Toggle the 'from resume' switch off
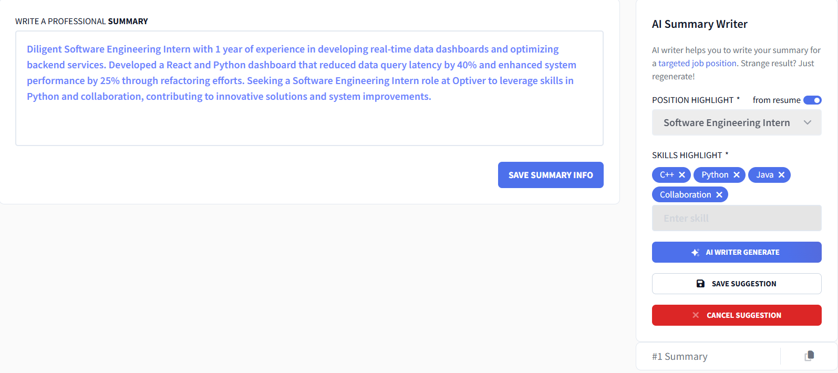The width and height of the screenshot is (838, 373). [x=812, y=99]
